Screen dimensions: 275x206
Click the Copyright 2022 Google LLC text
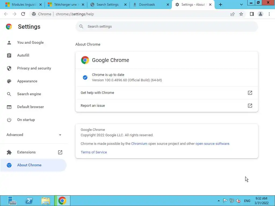click(x=117, y=135)
